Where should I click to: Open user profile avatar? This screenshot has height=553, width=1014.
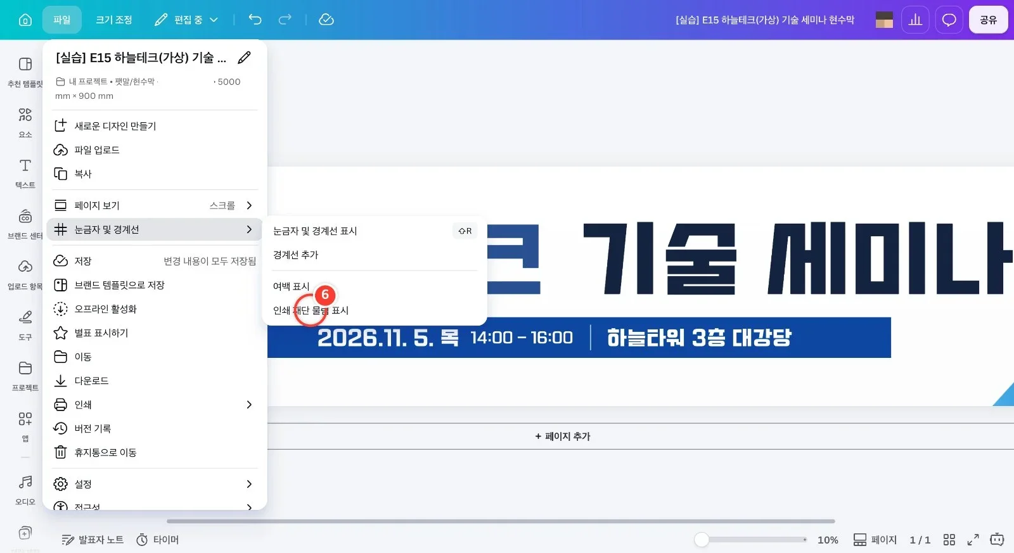click(x=884, y=20)
